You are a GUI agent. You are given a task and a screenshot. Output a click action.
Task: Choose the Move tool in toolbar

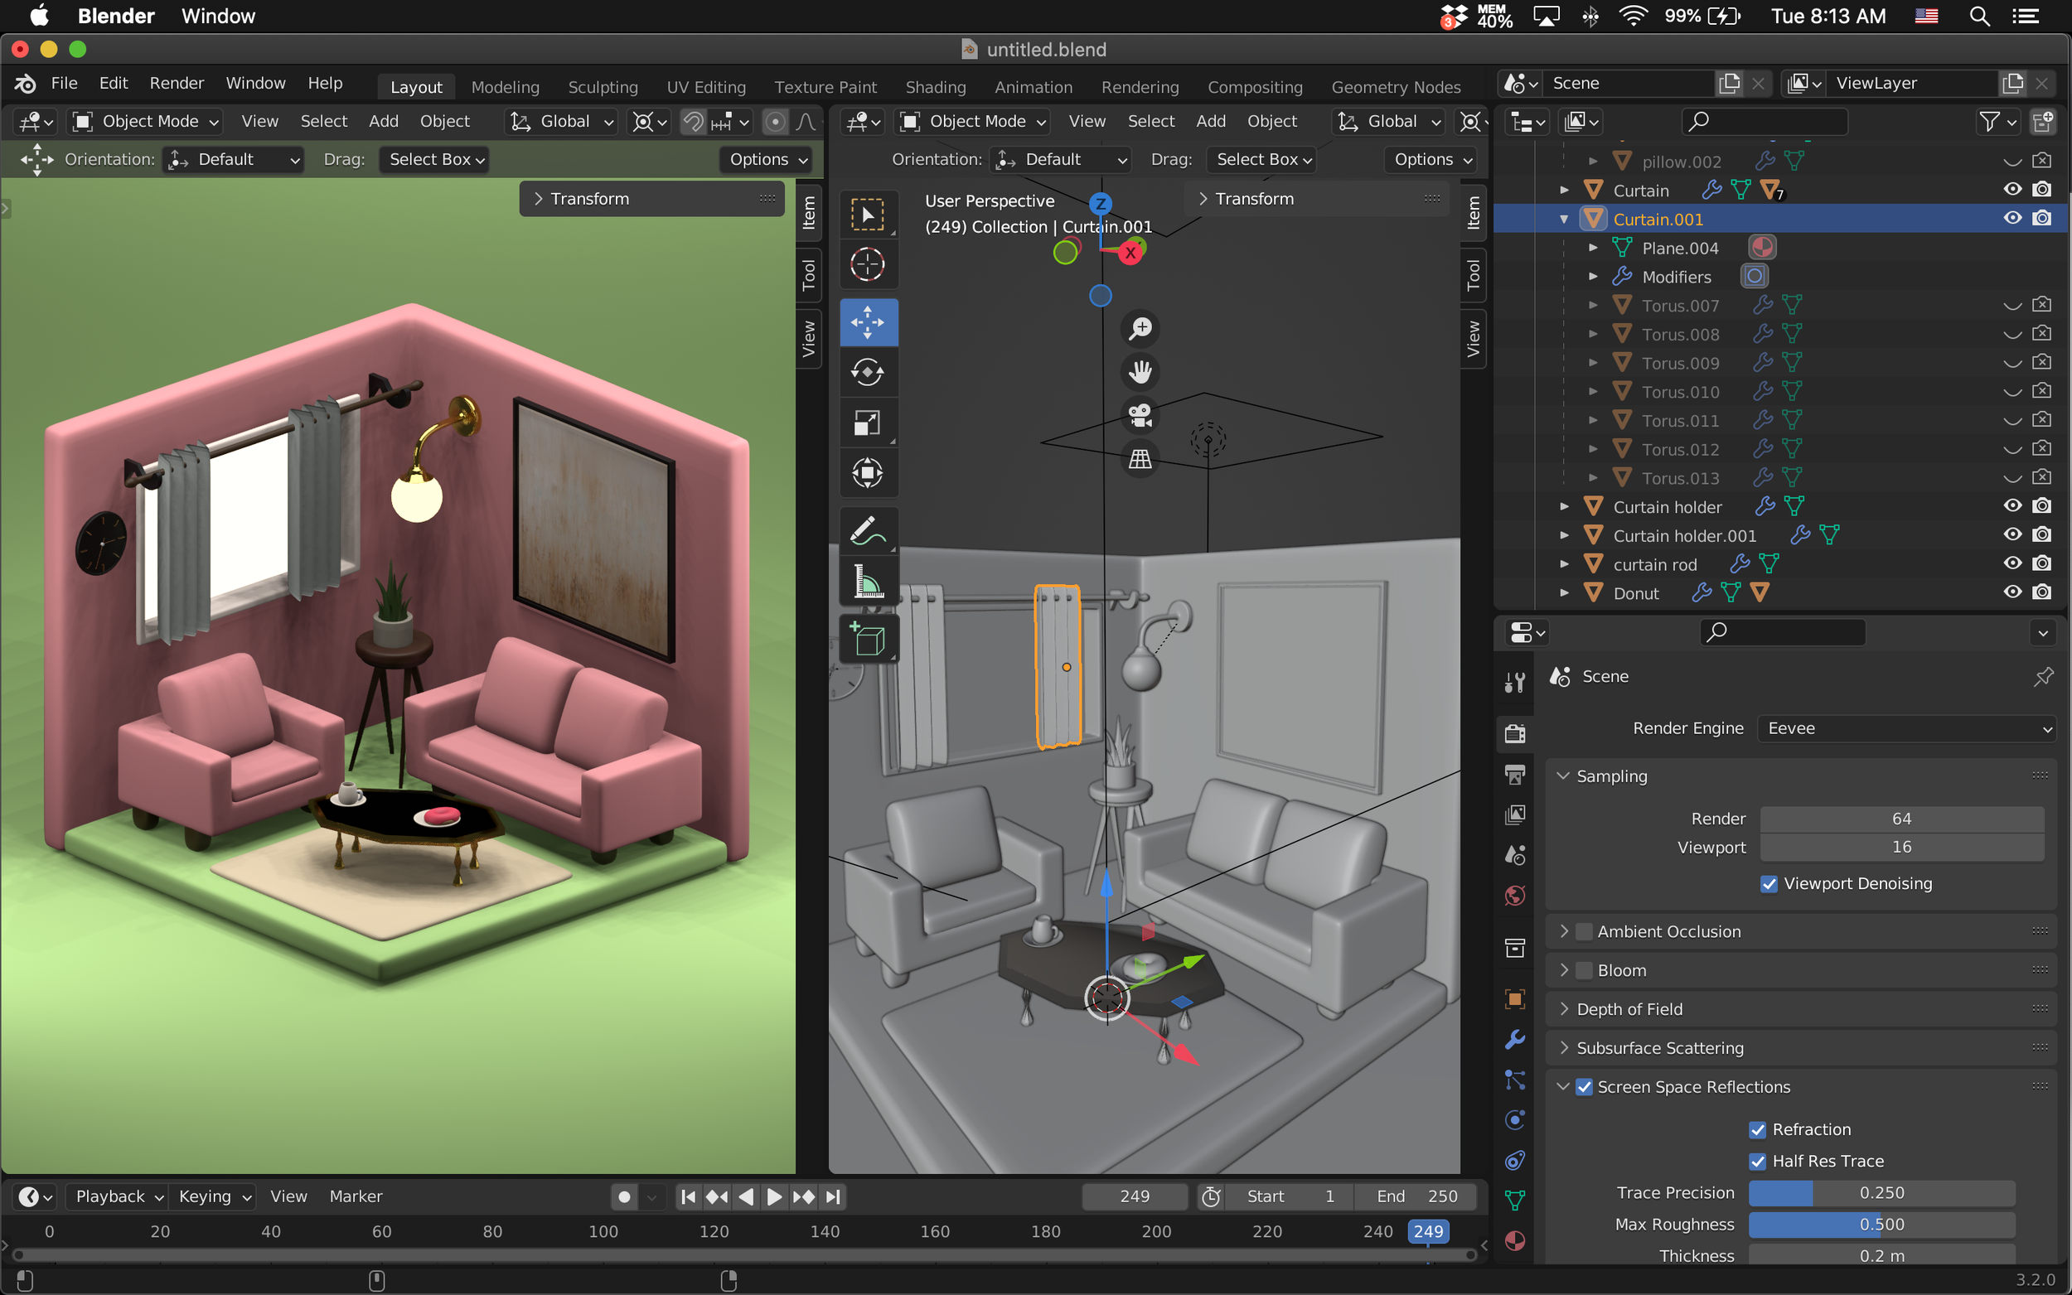(x=868, y=322)
